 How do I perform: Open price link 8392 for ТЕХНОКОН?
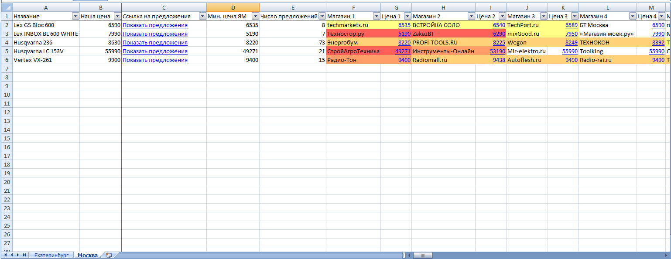point(658,42)
